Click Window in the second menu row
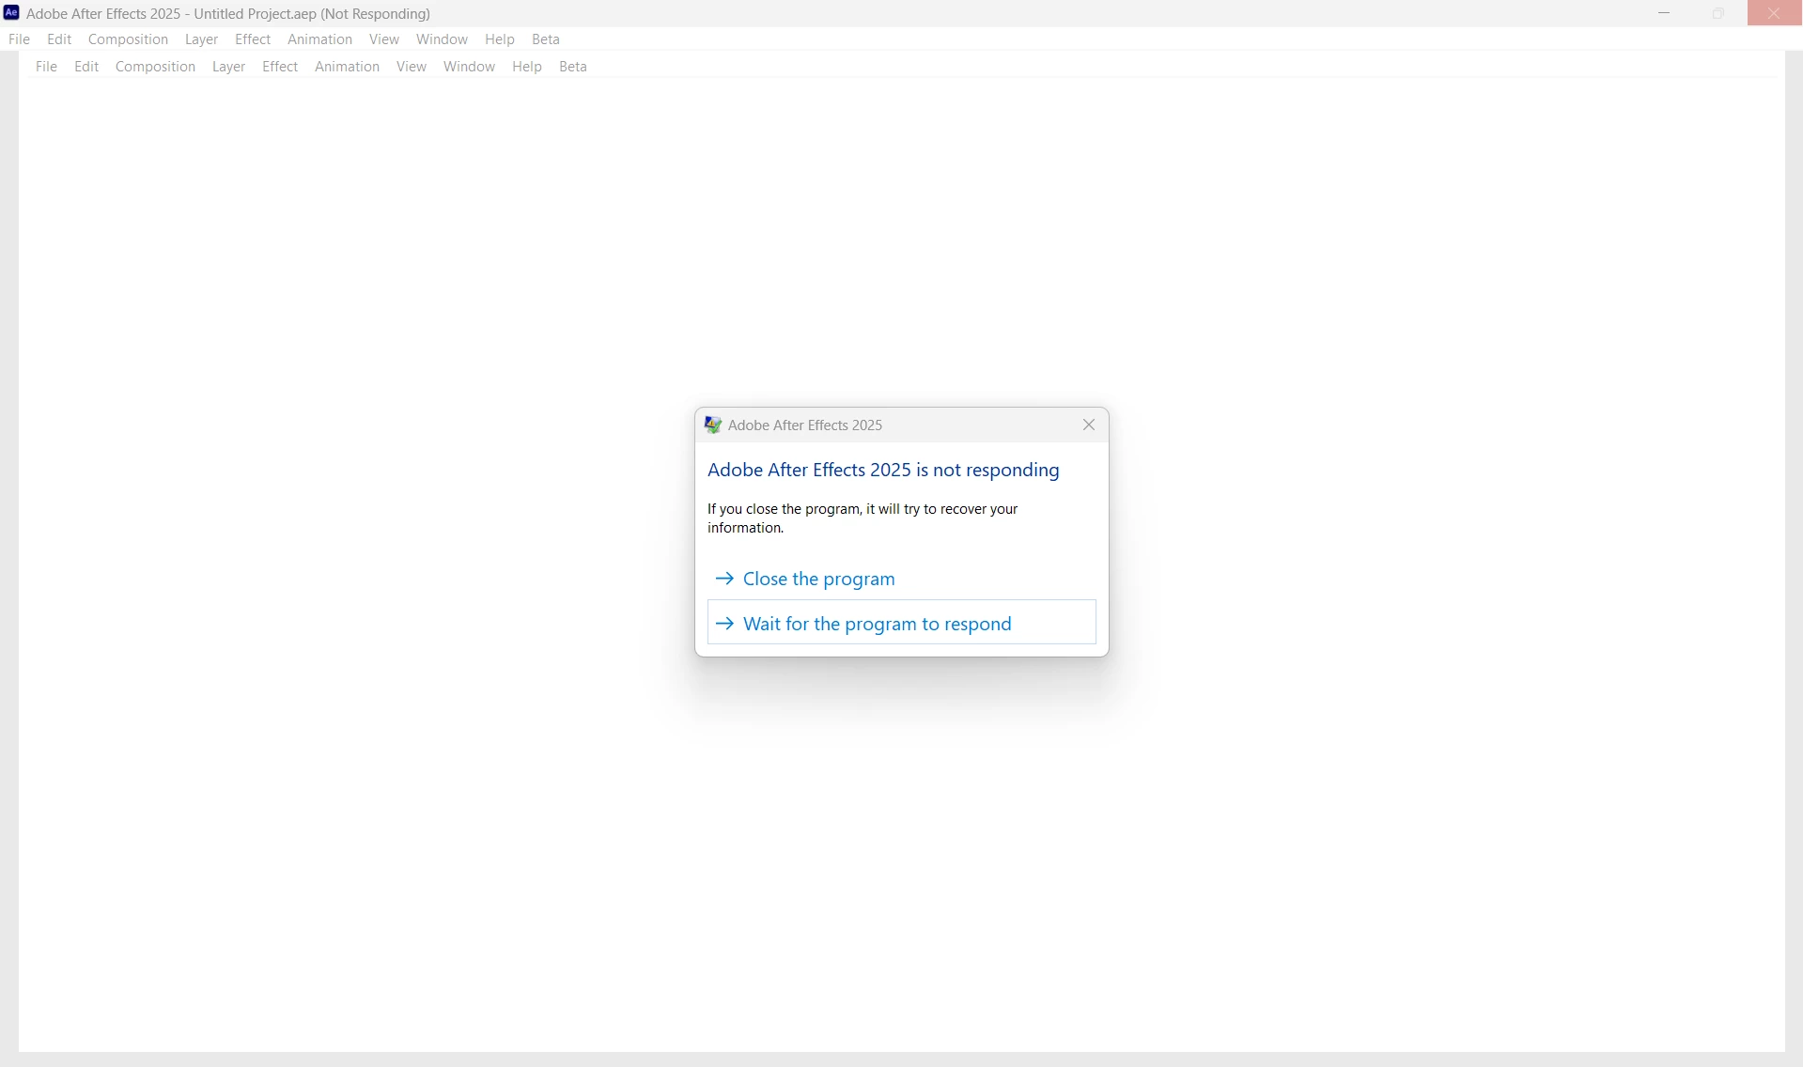Image resolution: width=1803 pixels, height=1067 pixels. (469, 67)
